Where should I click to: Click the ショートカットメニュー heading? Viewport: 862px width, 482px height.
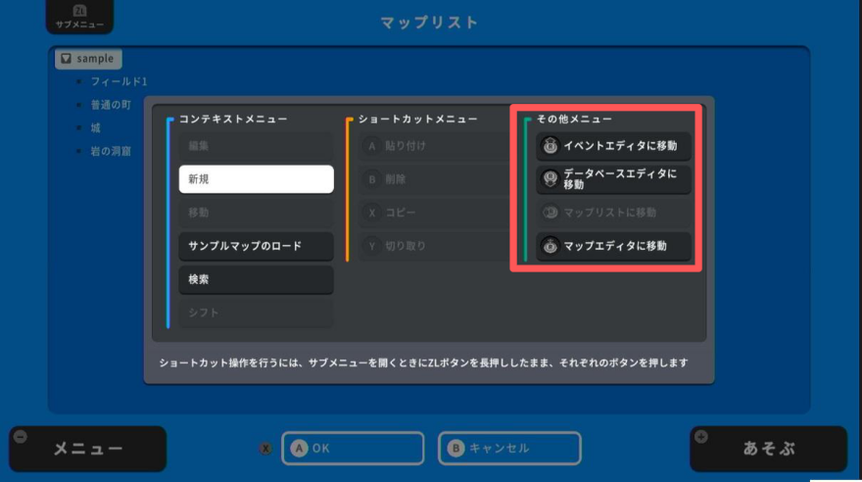click(418, 119)
